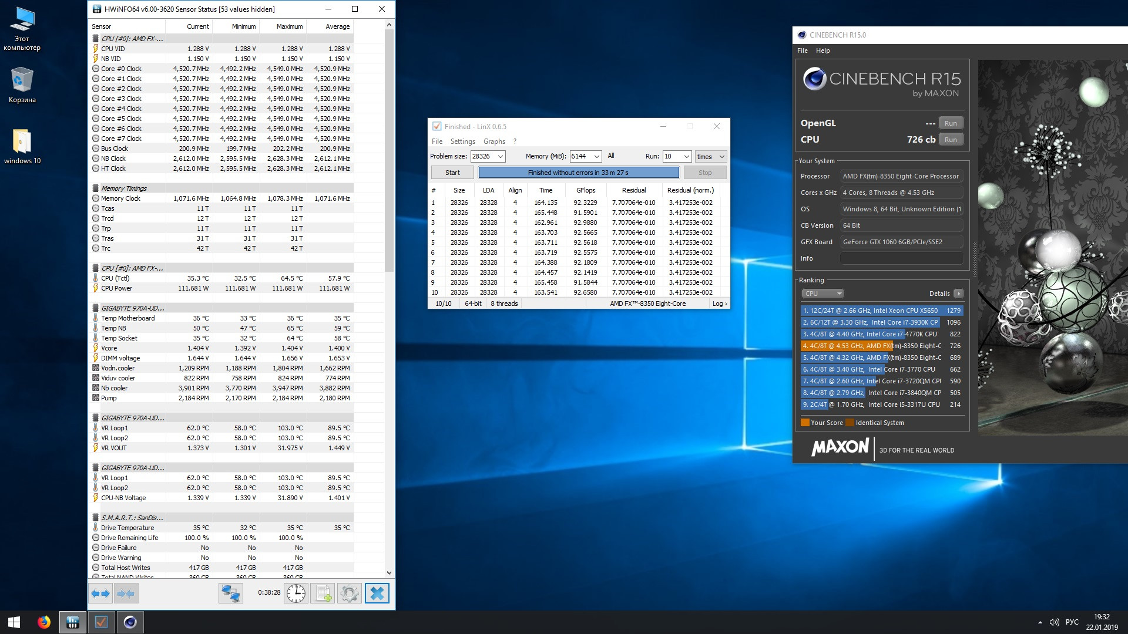Open the Memory (MiB) dropdown
Viewport: 1128px width, 634px height.
596,156
